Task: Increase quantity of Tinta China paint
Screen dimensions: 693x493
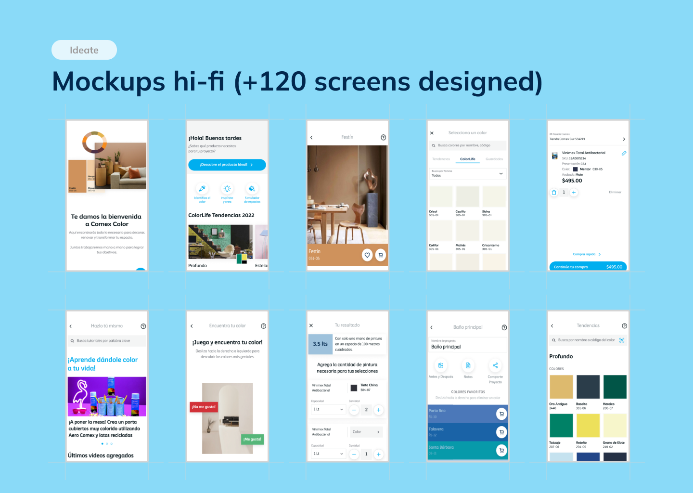Action: (x=379, y=410)
